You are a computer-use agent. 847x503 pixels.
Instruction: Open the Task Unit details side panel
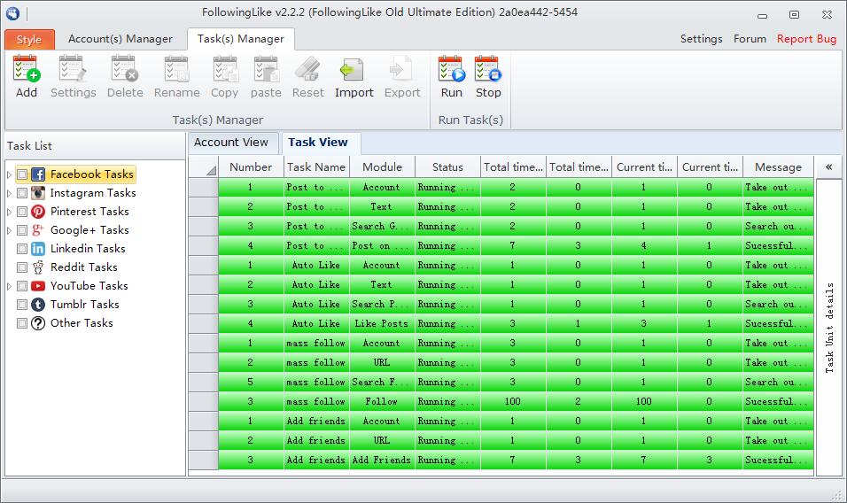(828, 327)
